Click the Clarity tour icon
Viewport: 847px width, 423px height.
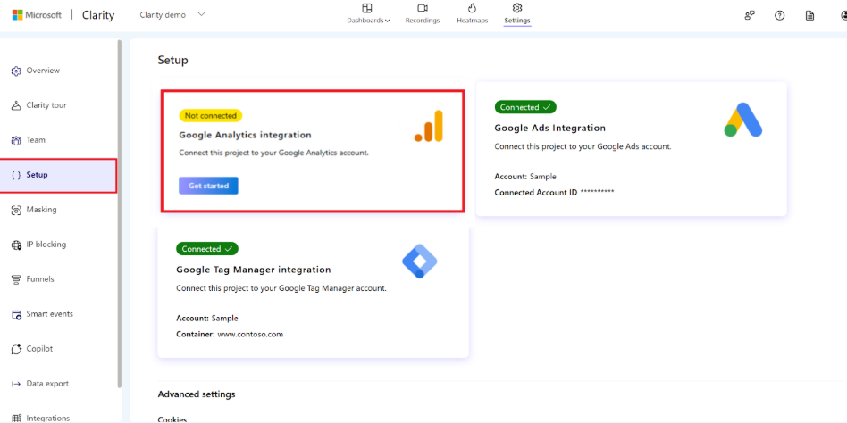[16, 105]
